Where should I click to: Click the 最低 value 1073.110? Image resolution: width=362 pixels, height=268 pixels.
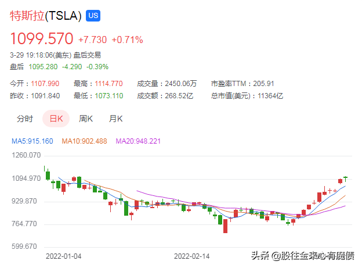109,96
